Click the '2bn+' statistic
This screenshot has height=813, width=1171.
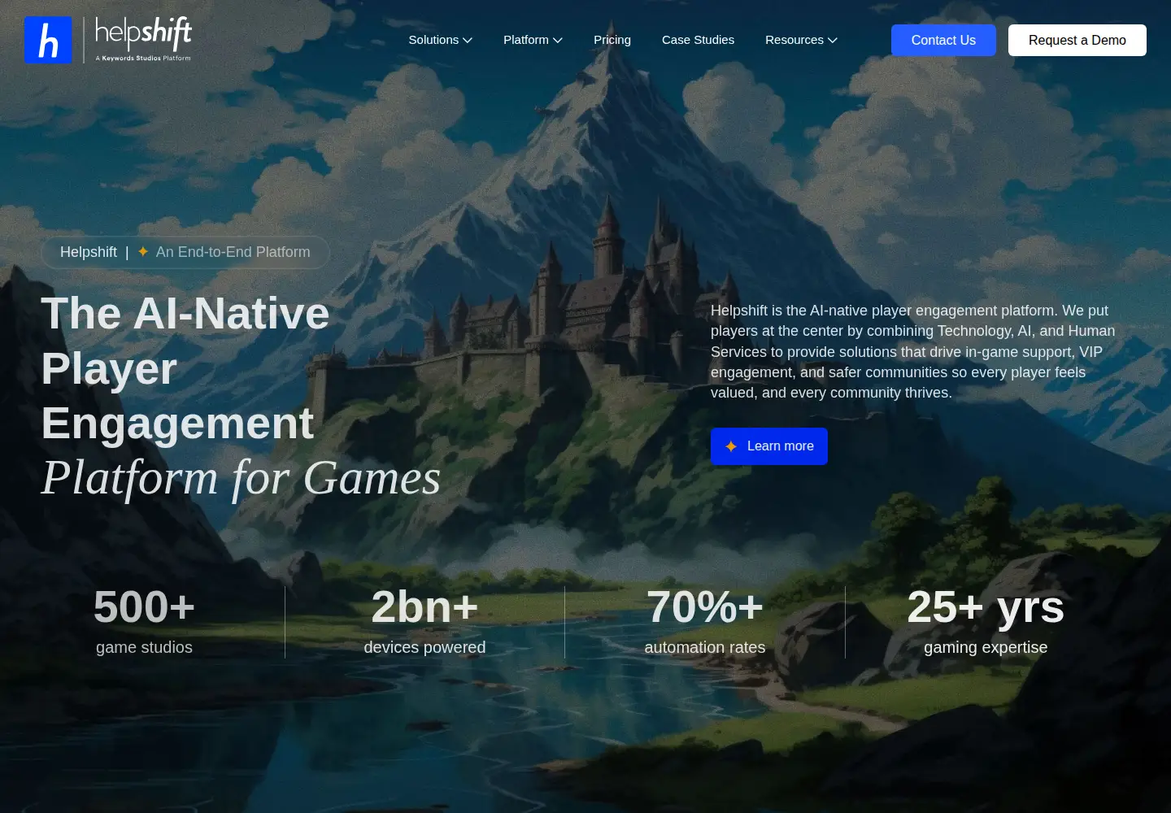(x=424, y=606)
